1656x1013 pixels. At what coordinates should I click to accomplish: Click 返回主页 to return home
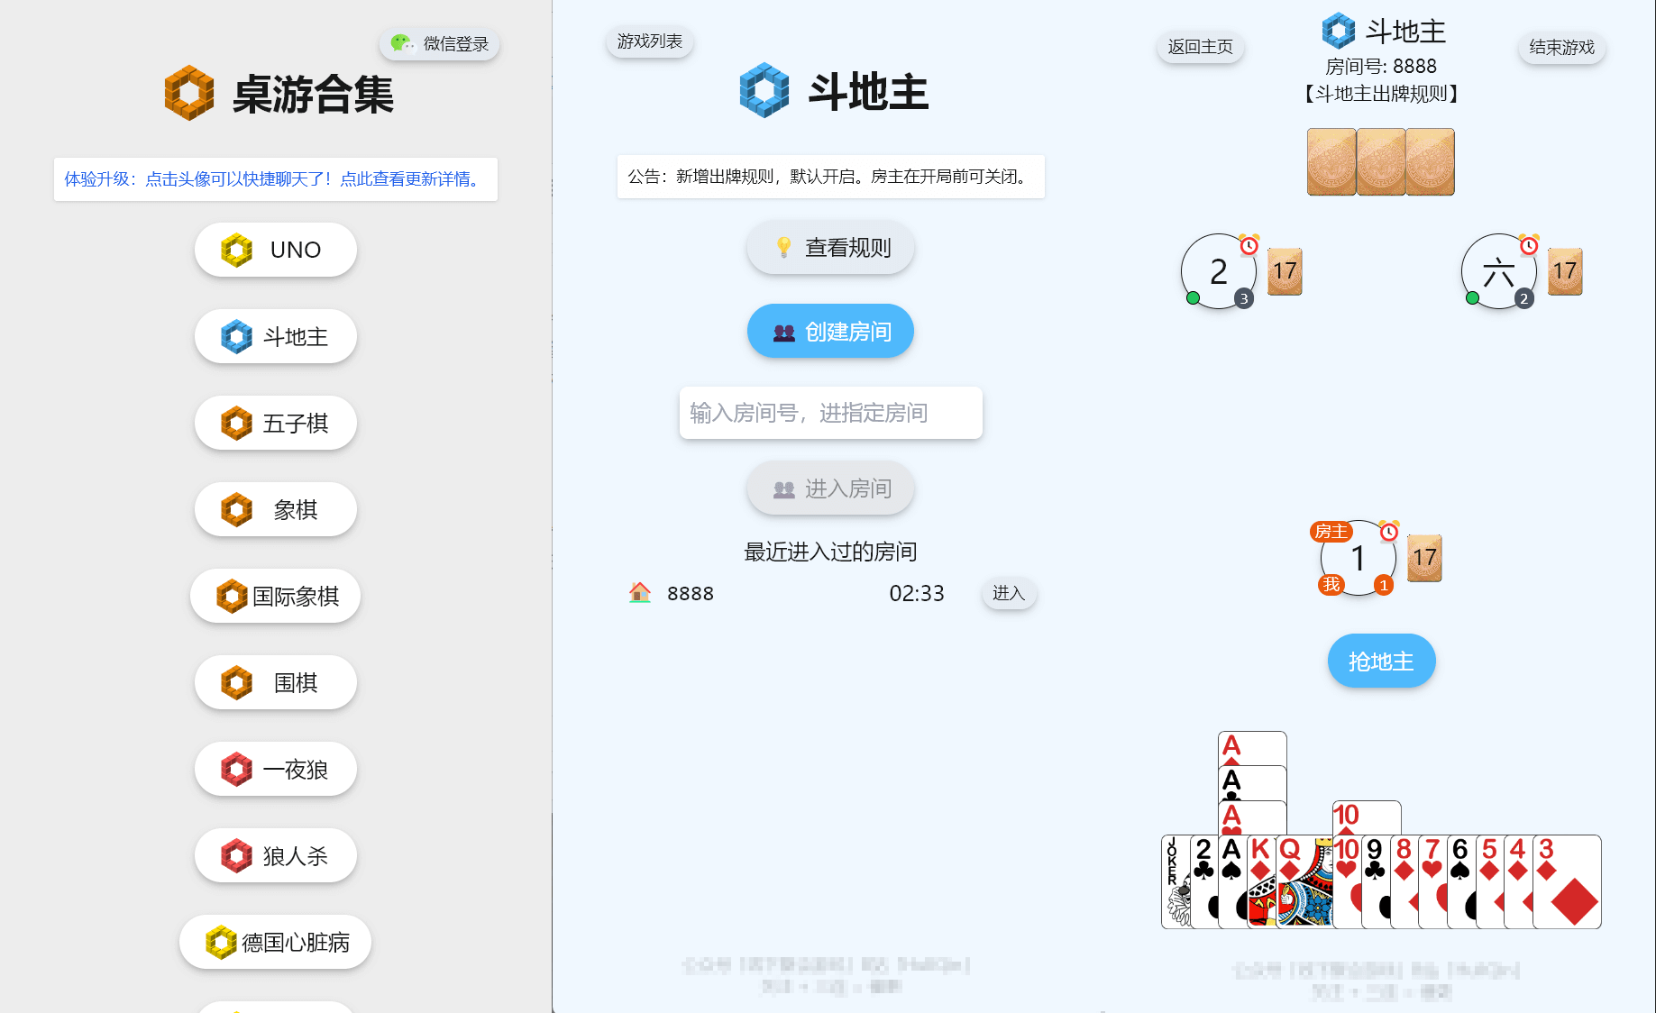pyautogui.click(x=1201, y=47)
